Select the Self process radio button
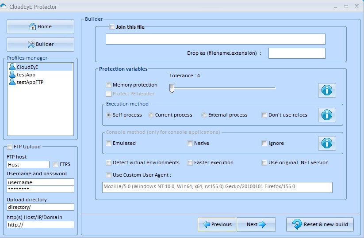This screenshot has width=364, height=238. [108, 115]
